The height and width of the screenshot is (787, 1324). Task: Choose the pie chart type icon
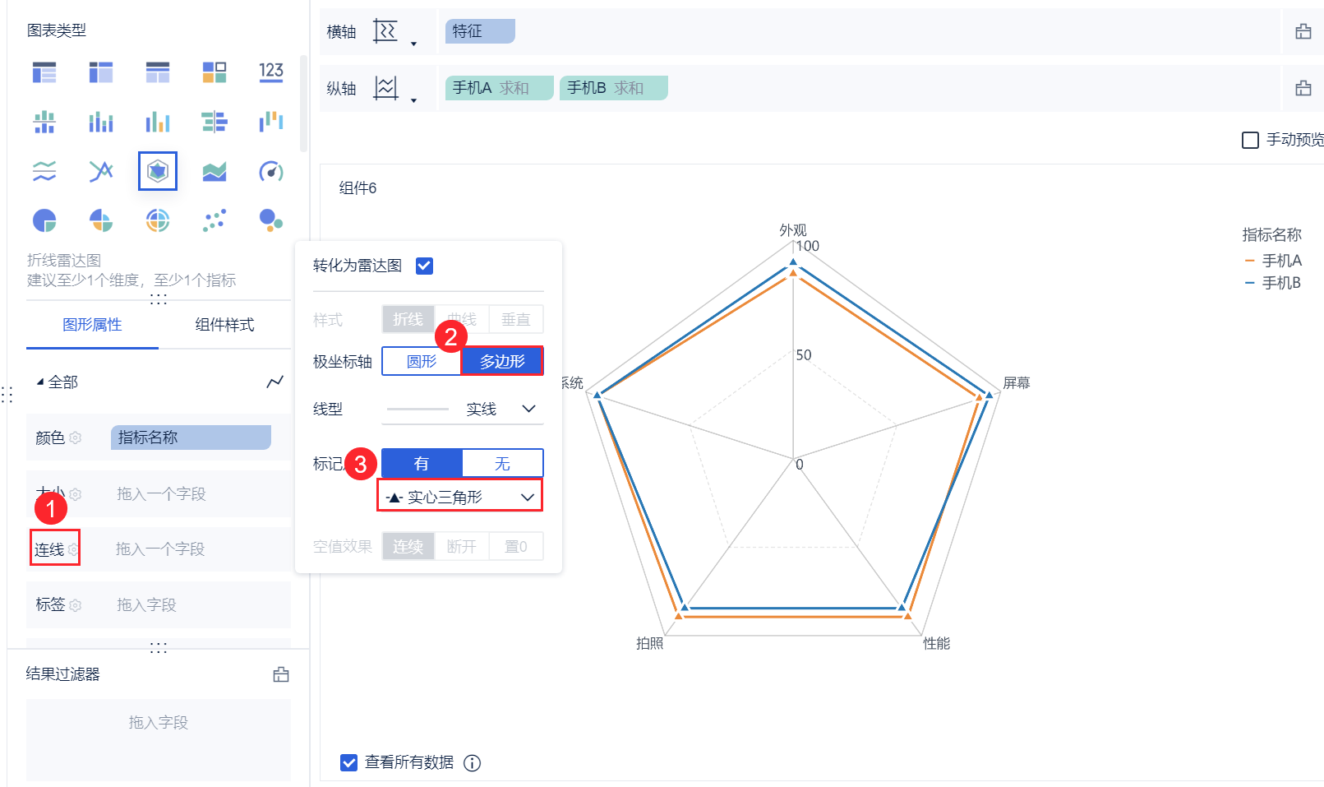click(x=44, y=220)
